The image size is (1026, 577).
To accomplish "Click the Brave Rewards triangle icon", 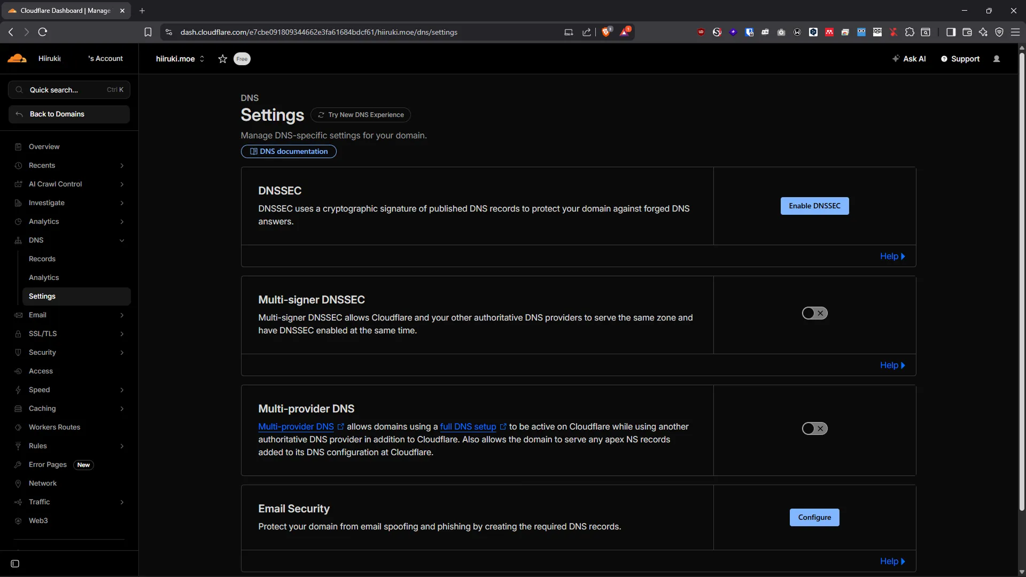I will point(625,32).
